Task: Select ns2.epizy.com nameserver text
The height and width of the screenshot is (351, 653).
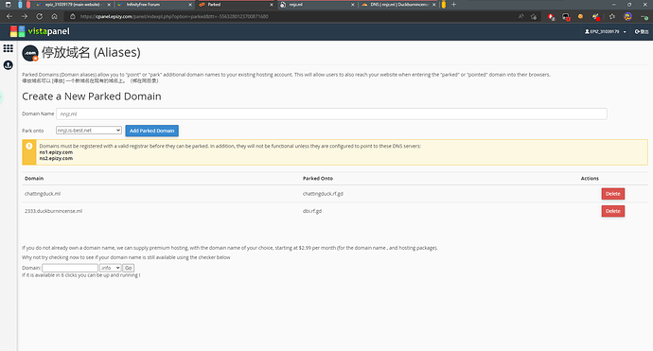Action: tap(56, 158)
